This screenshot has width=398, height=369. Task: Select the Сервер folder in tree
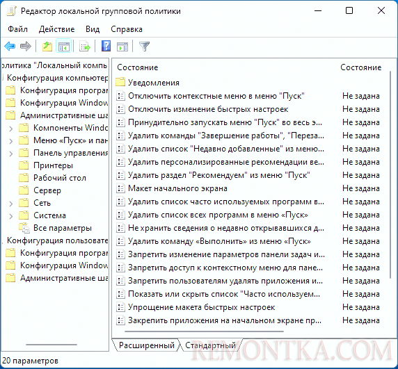point(47,190)
